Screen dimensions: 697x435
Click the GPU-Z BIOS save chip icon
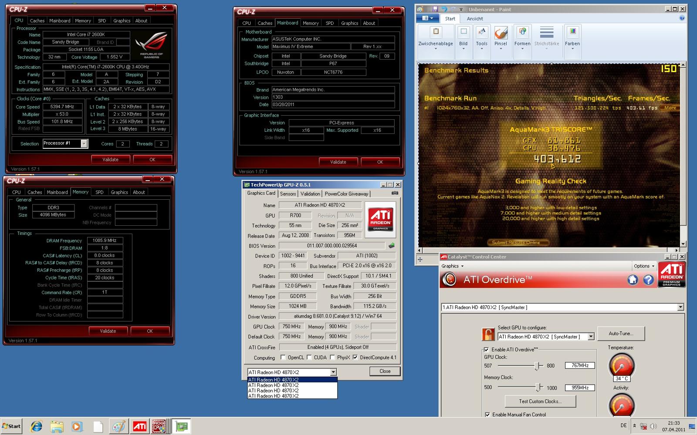(x=392, y=246)
